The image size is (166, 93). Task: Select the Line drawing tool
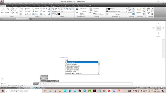[2, 10]
